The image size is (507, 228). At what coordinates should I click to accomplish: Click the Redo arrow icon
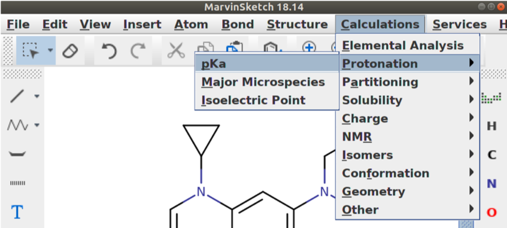(138, 51)
